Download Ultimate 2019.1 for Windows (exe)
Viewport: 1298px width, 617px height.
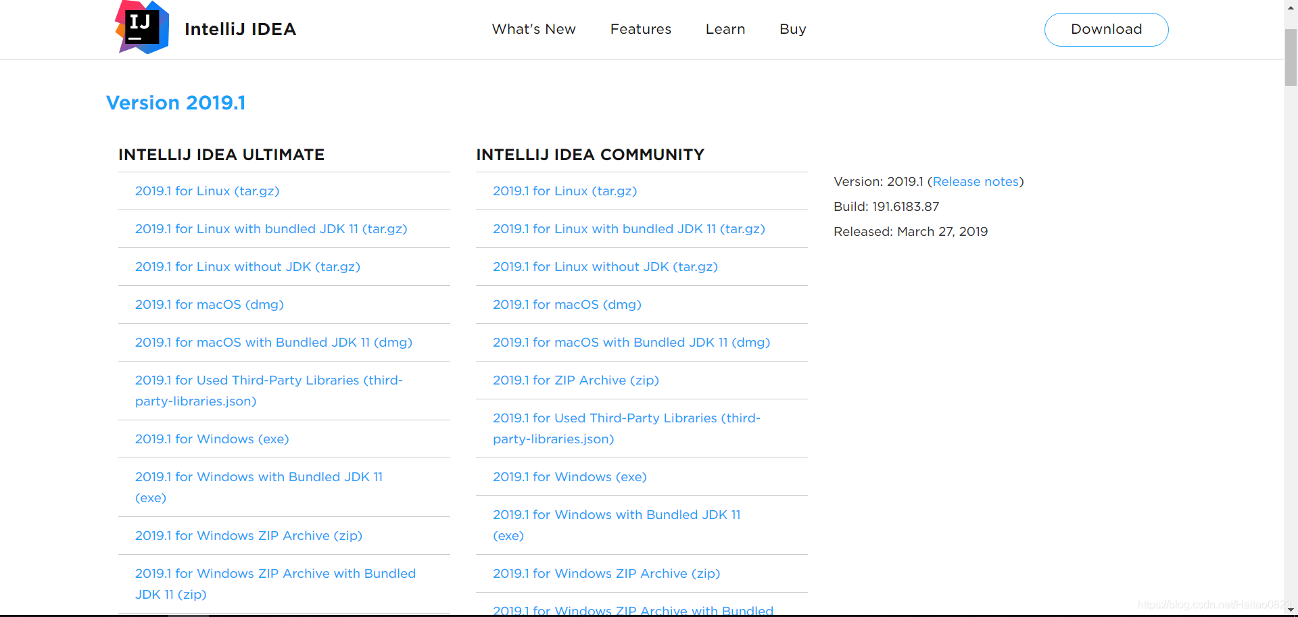[212, 439]
